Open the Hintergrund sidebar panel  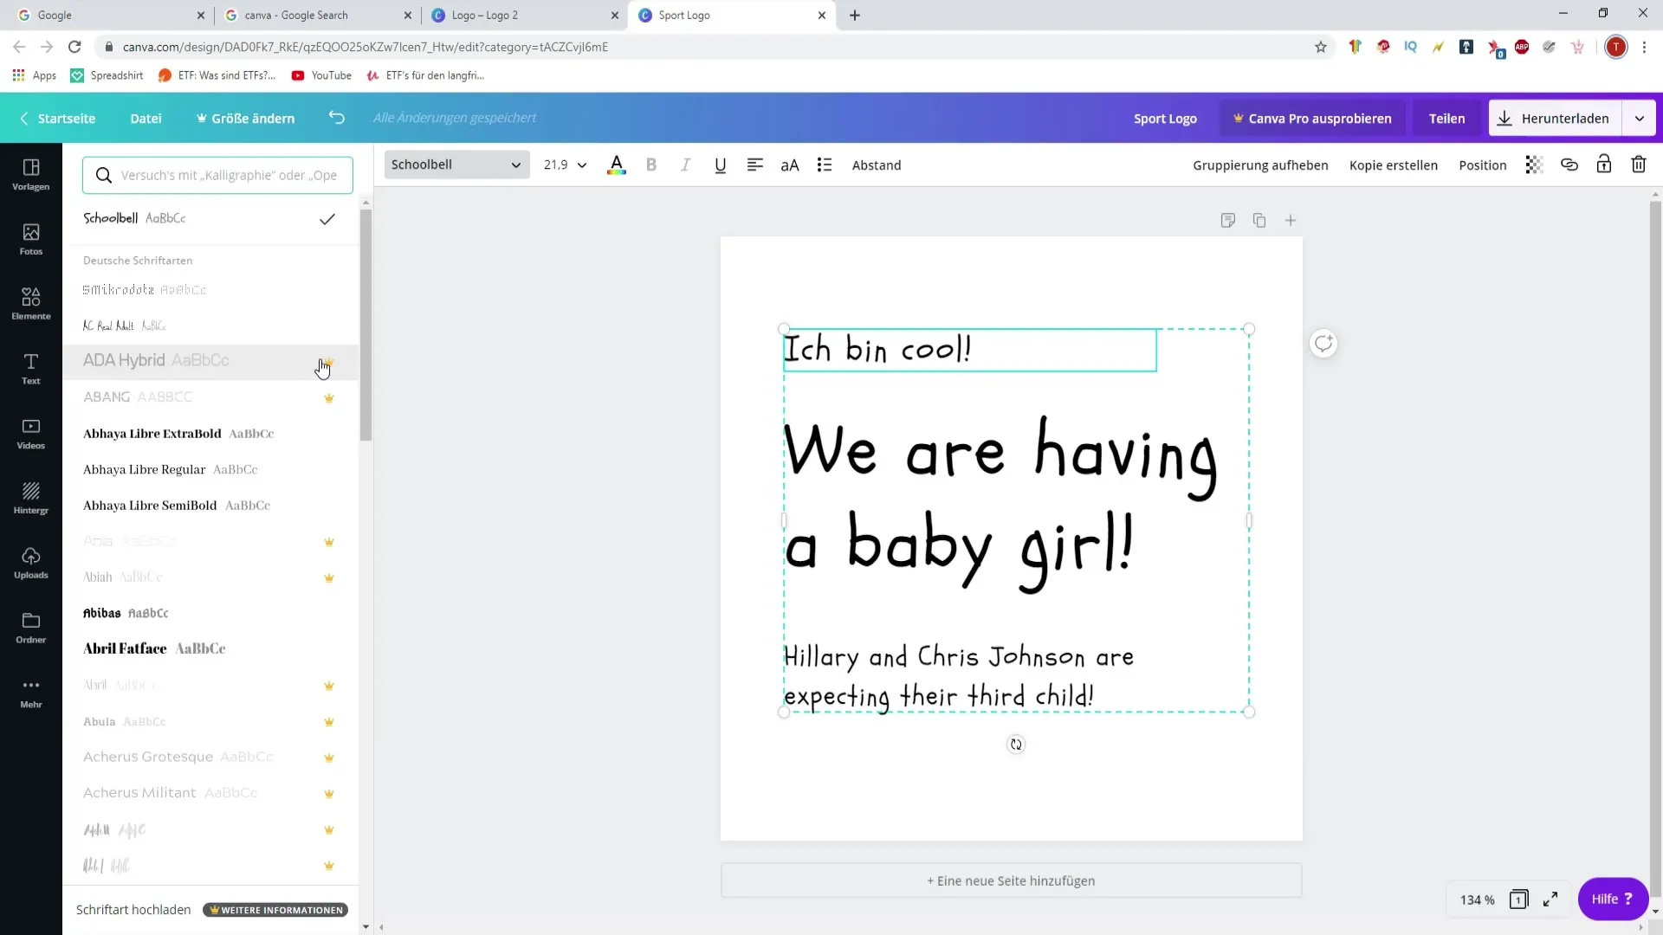click(x=31, y=499)
